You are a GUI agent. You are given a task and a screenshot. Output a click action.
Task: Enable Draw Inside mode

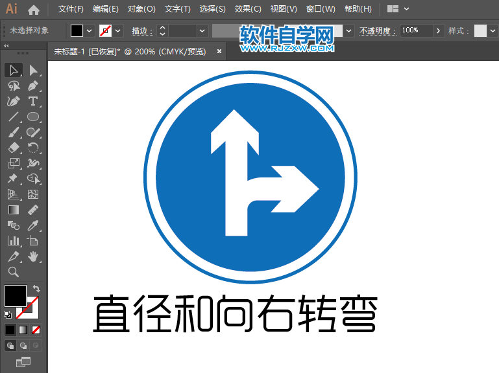point(36,345)
